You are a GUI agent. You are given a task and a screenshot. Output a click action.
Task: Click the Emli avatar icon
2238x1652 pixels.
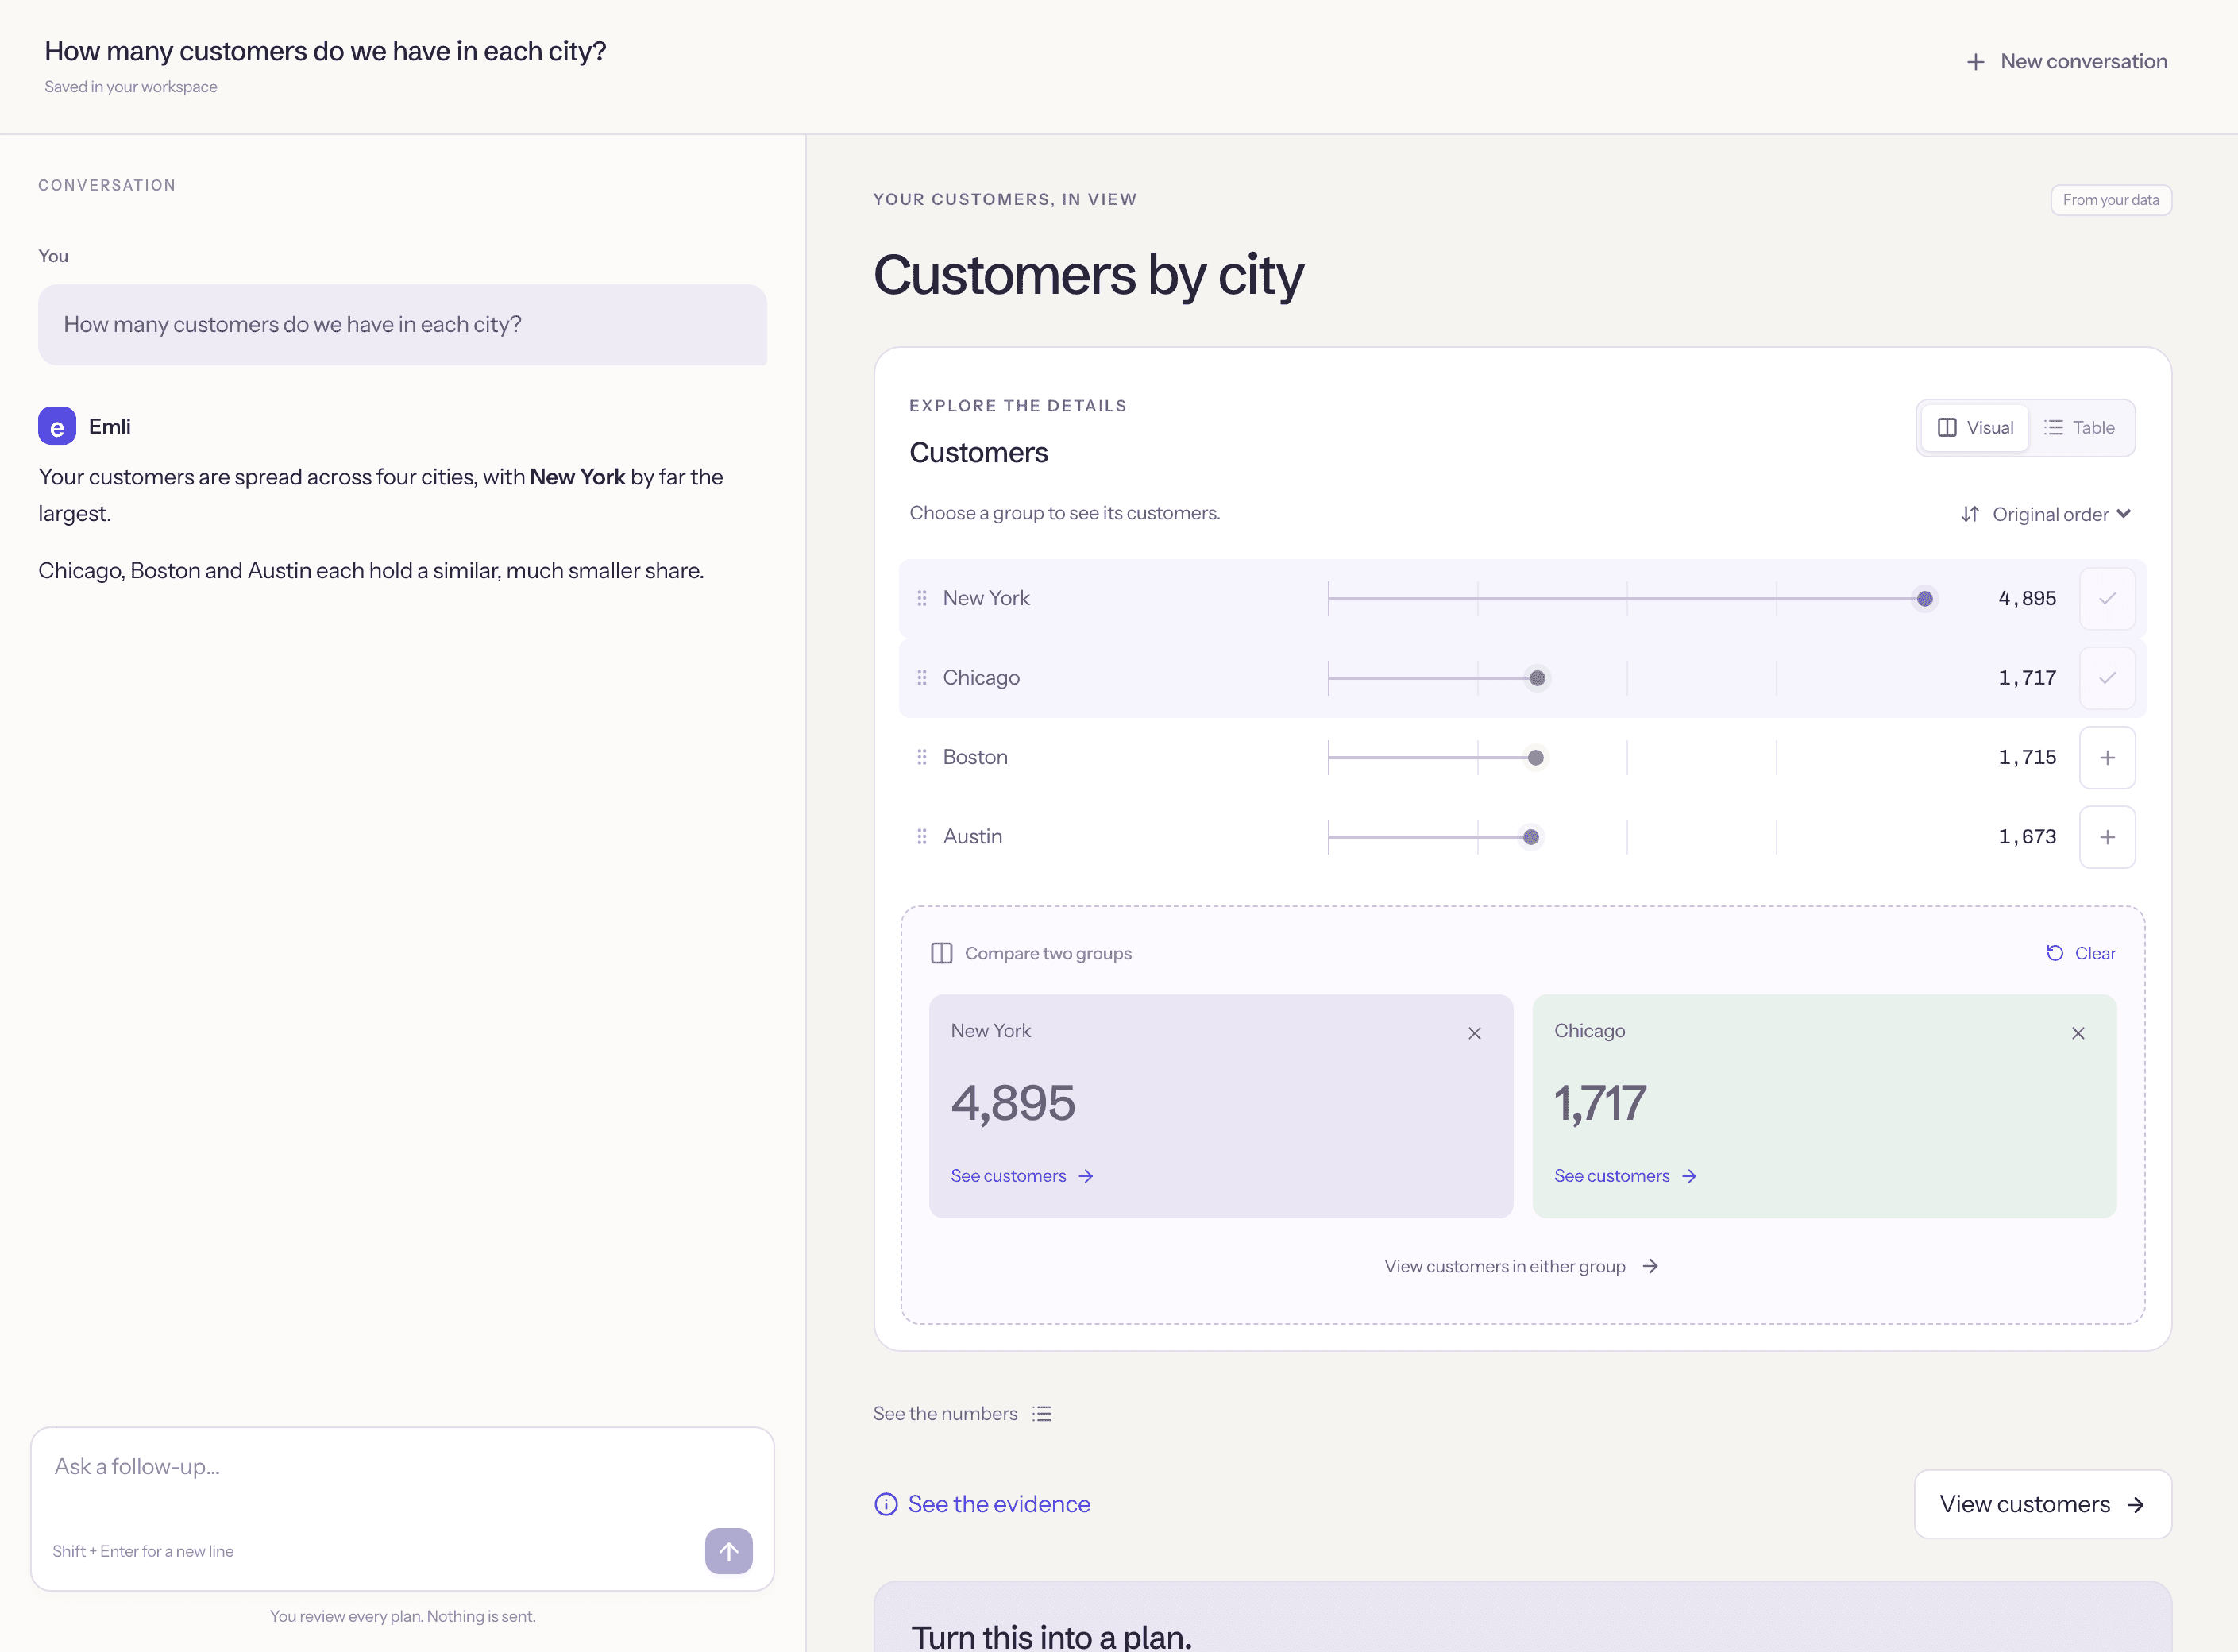tap(57, 426)
